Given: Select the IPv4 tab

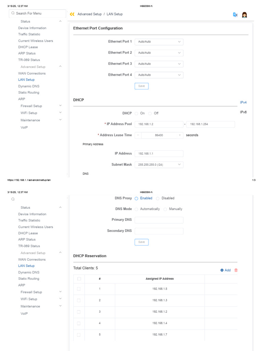Looking at the screenshot, I should point(243,102).
